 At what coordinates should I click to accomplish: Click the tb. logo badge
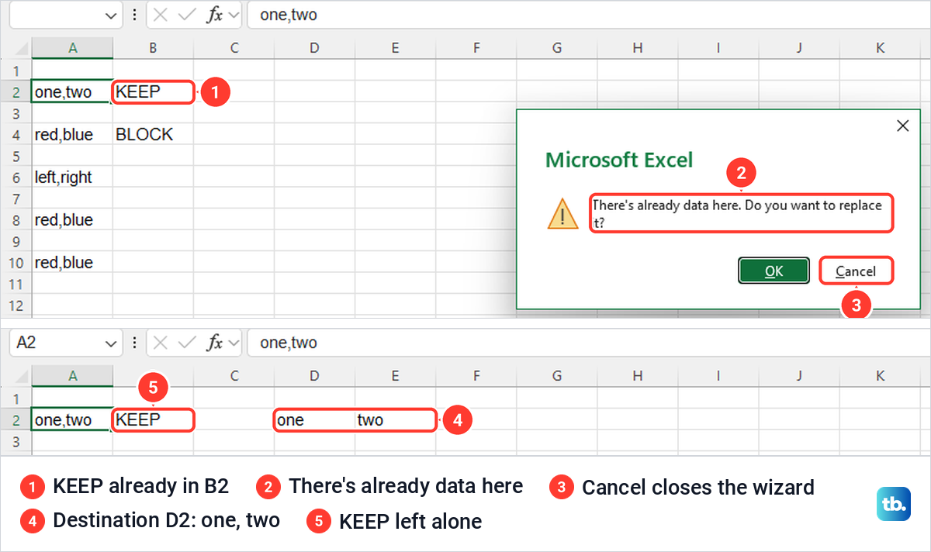[894, 504]
